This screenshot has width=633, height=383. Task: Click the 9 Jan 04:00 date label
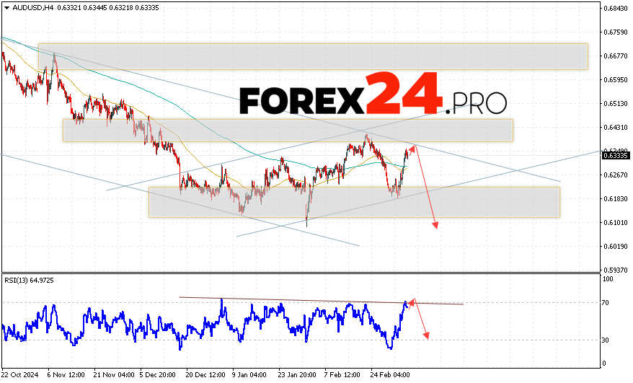click(x=250, y=375)
